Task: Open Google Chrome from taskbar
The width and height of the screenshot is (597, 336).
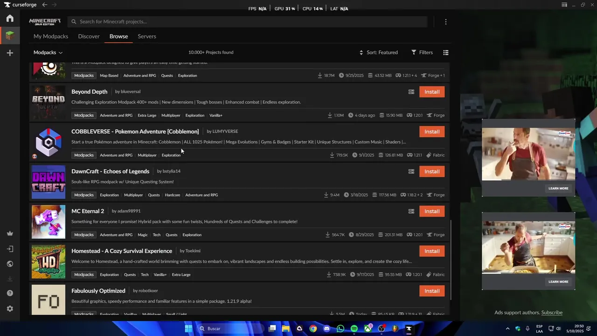Action: [313, 329]
